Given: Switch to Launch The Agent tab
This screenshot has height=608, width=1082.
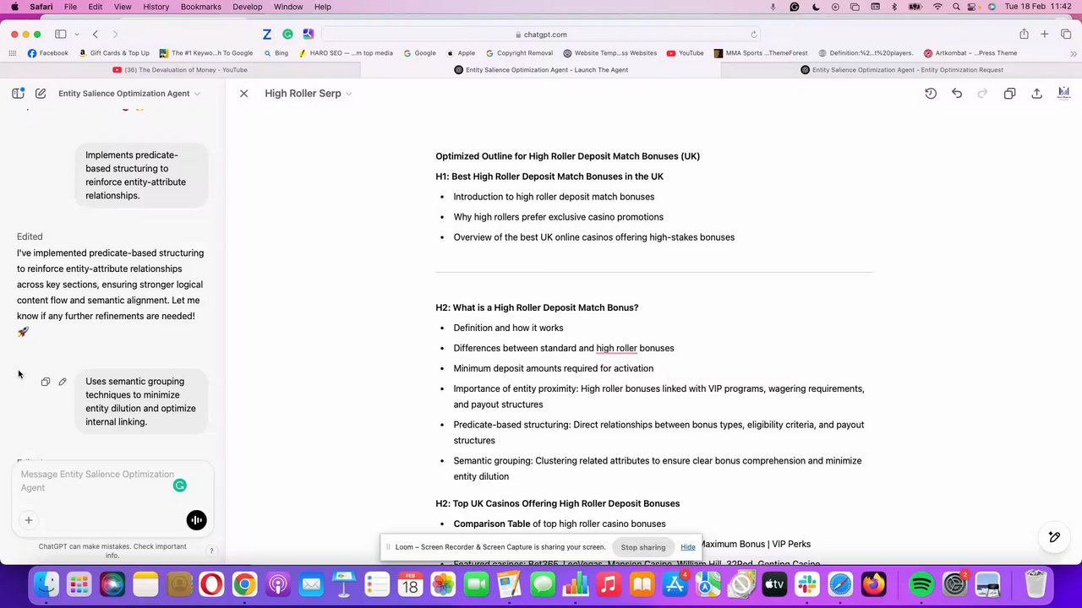Looking at the screenshot, I should (541, 70).
